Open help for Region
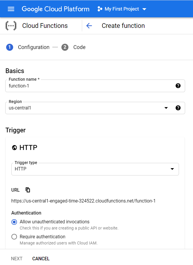This screenshot has width=193, height=265. 178,108
